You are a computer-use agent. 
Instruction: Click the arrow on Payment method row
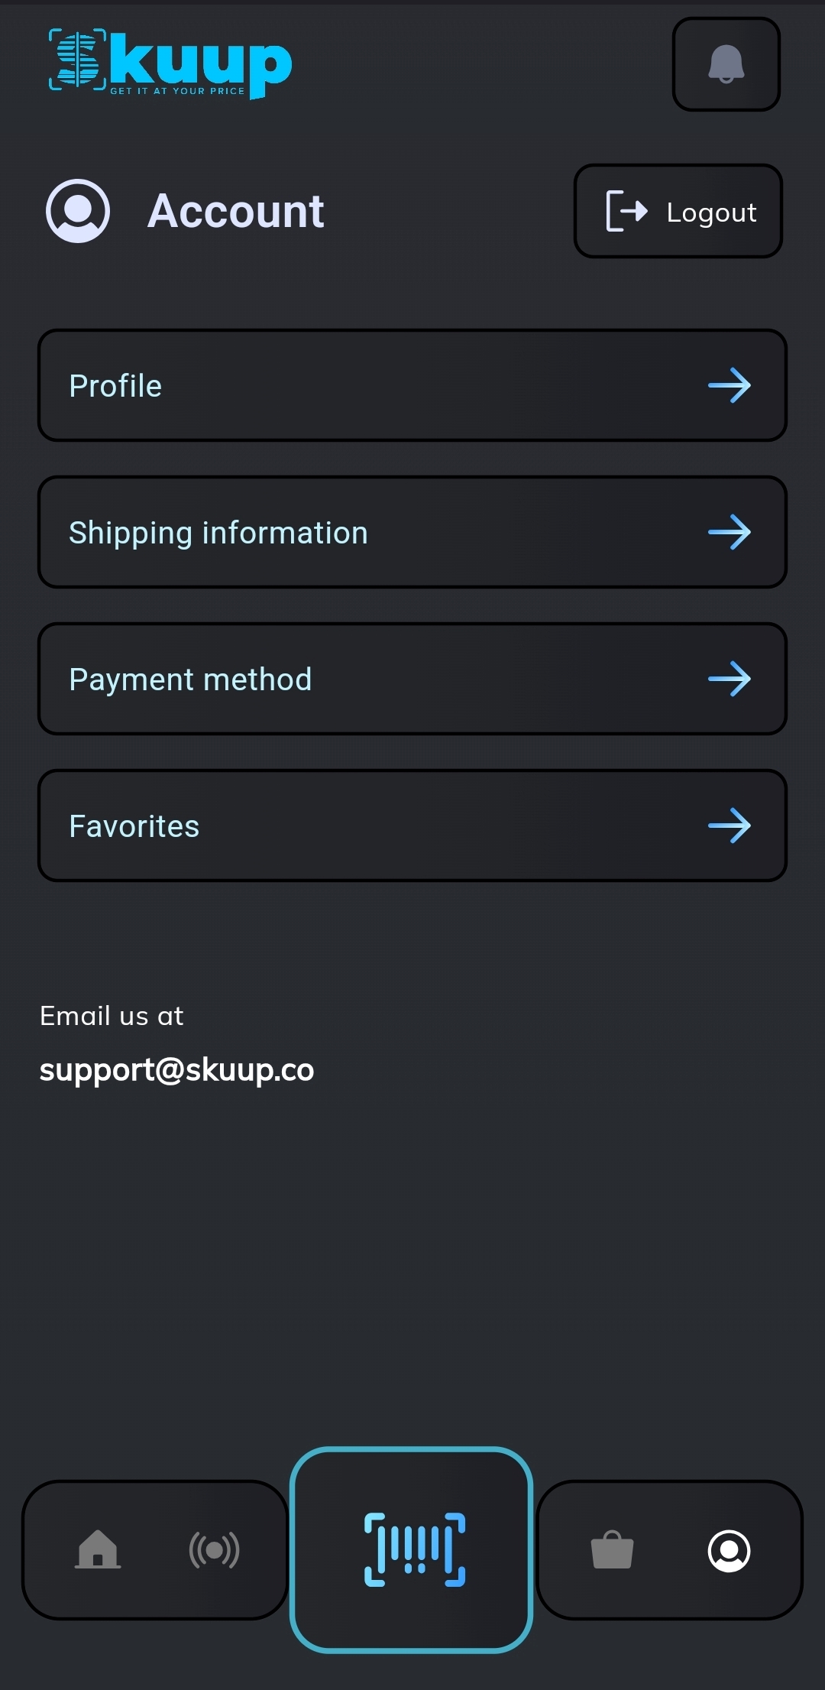pyautogui.click(x=730, y=680)
